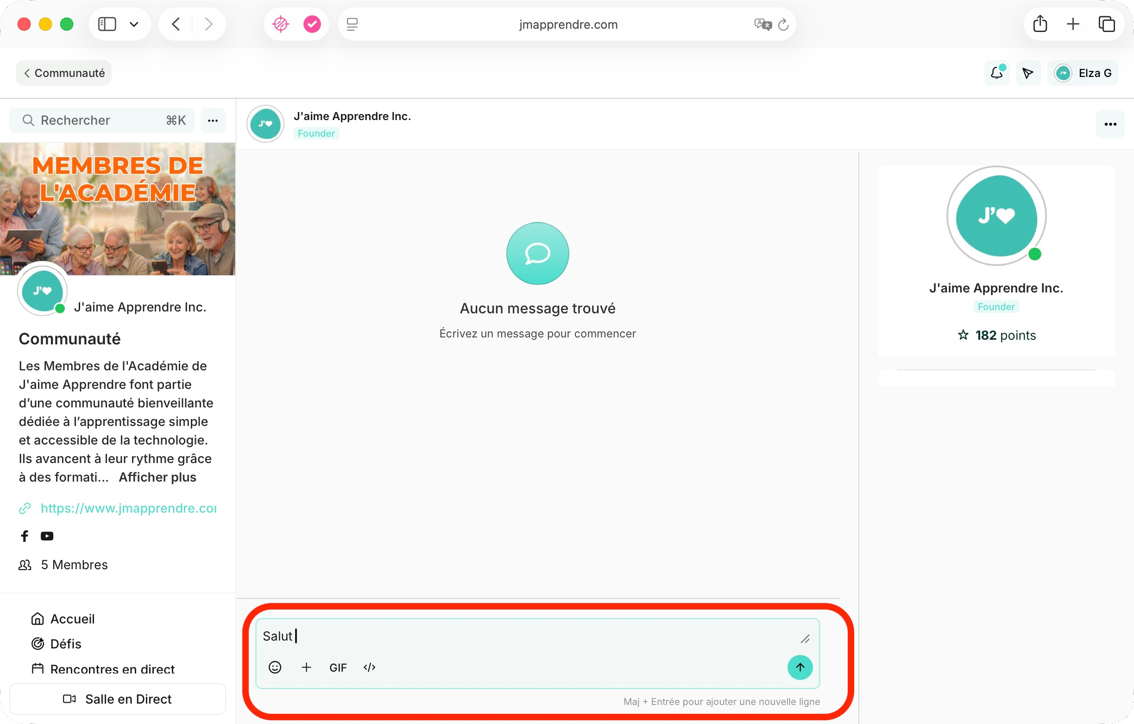Click J'aime Apprendre Inc. name beside sidebar avatar
1134x724 pixels.
pyautogui.click(x=140, y=307)
